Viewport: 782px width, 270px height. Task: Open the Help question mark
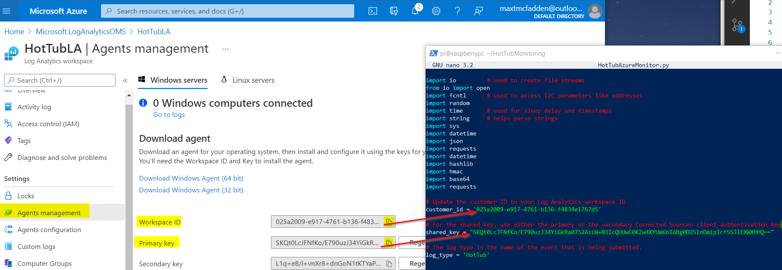pos(457,11)
